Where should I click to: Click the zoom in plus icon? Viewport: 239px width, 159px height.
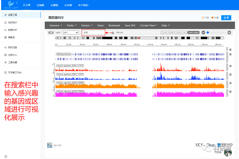coord(229,33)
